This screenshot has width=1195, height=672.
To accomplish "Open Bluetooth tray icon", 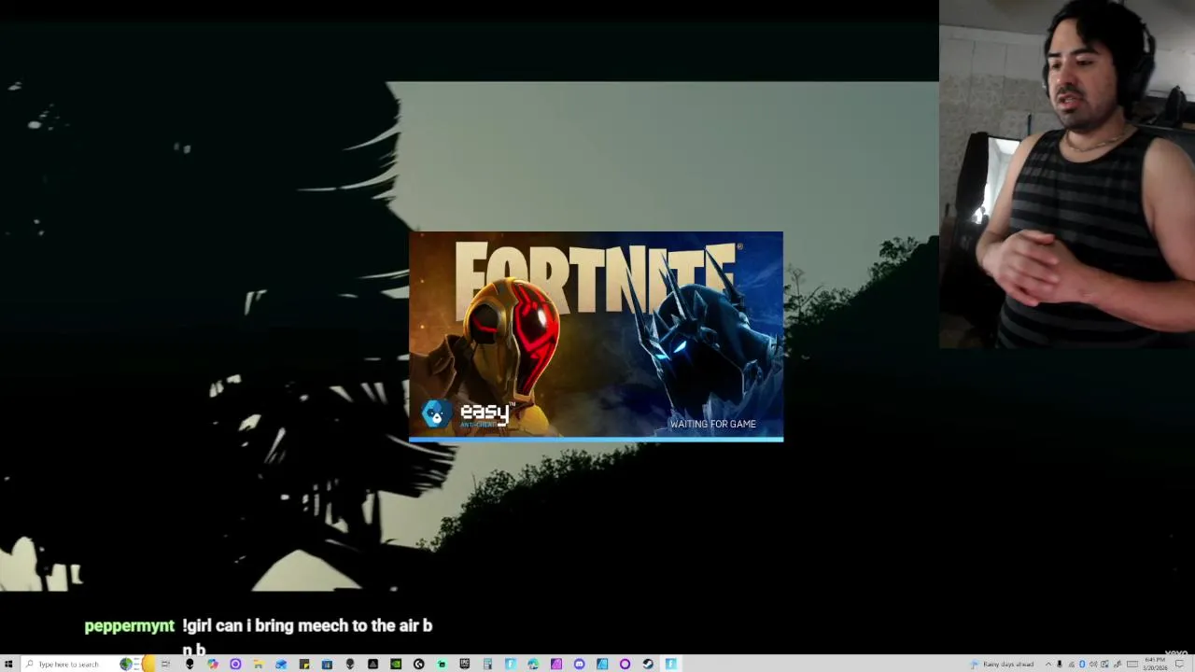I will [1082, 665].
